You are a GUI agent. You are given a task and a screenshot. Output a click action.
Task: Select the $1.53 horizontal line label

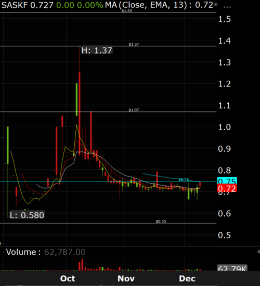click(x=127, y=11)
